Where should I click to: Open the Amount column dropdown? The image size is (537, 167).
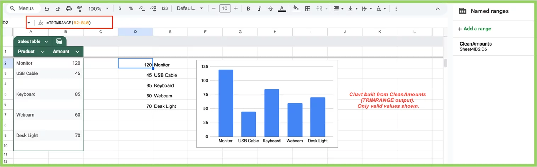coord(77,52)
